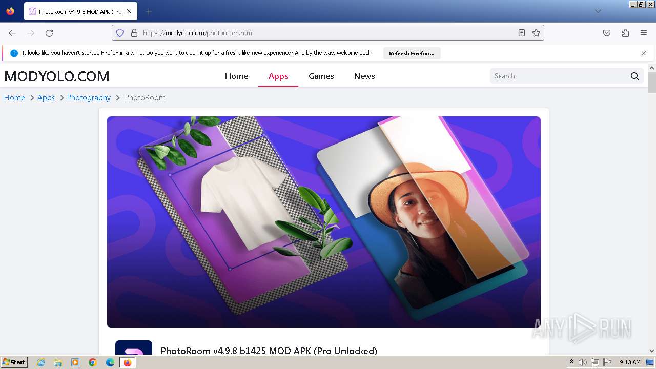Open the News menu item
Screen dimensions: 656x369
click(x=364, y=76)
